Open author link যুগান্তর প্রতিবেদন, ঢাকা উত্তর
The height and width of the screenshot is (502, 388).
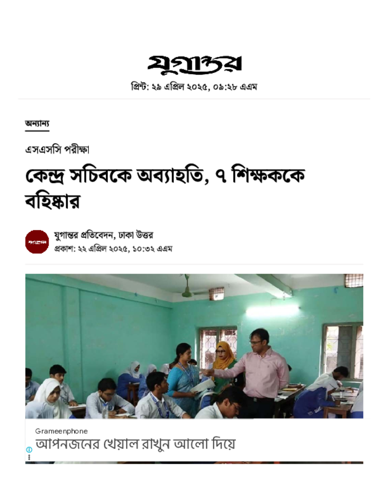(103, 235)
